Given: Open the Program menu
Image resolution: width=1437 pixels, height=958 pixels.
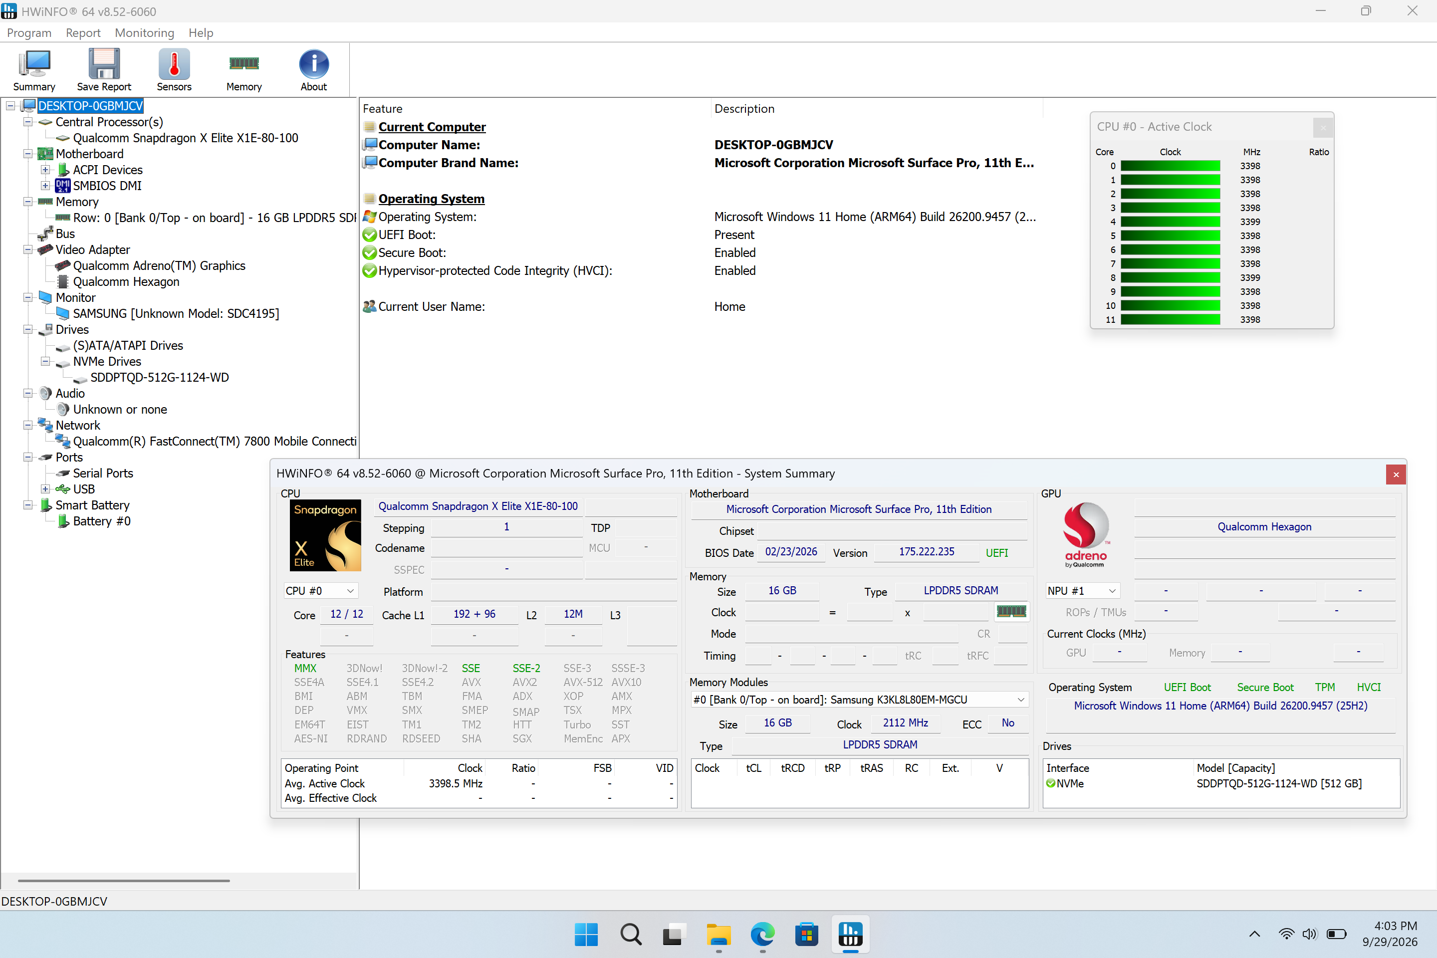Looking at the screenshot, I should click(29, 33).
